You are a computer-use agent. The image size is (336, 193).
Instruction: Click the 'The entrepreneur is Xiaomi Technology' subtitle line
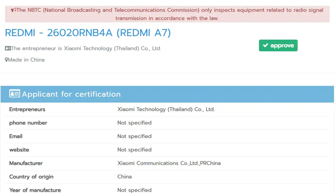pyautogui.click(x=86, y=48)
